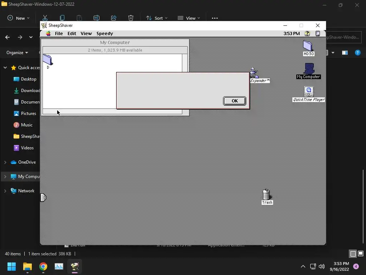Click the My Computer window title bar

(x=115, y=42)
